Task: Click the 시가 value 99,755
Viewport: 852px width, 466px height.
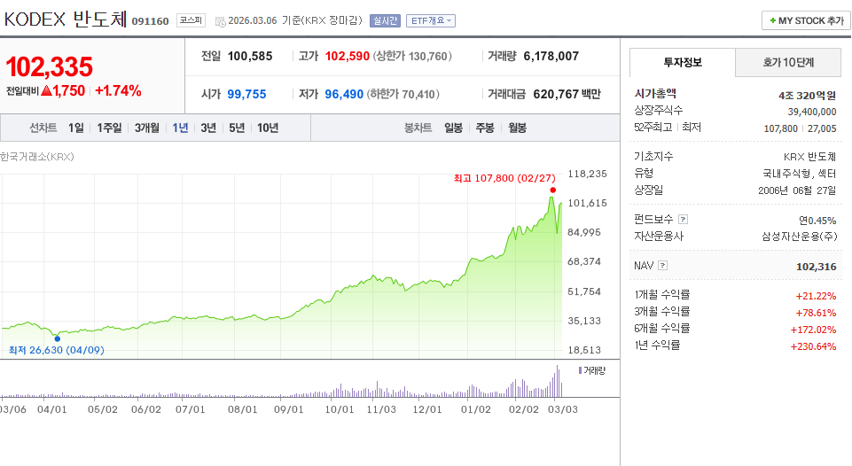Action: click(x=246, y=94)
